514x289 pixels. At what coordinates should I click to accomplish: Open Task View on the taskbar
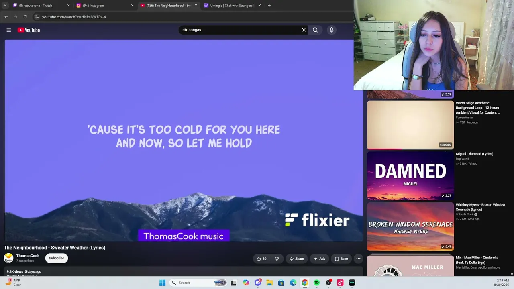(x=234, y=283)
